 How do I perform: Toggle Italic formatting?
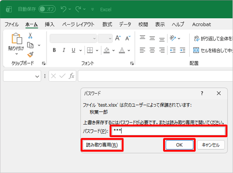click(x=64, y=50)
